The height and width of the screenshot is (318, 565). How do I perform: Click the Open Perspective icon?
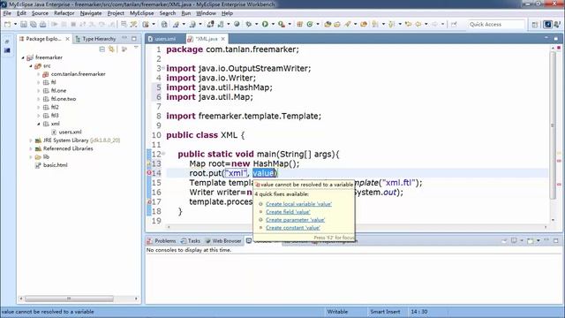(535, 24)
